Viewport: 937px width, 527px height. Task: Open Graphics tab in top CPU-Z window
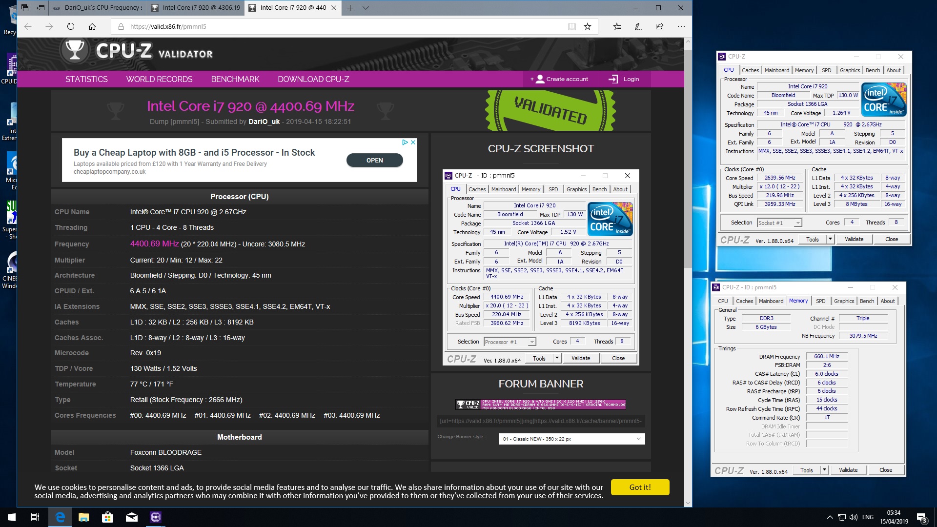click(850, 70)
